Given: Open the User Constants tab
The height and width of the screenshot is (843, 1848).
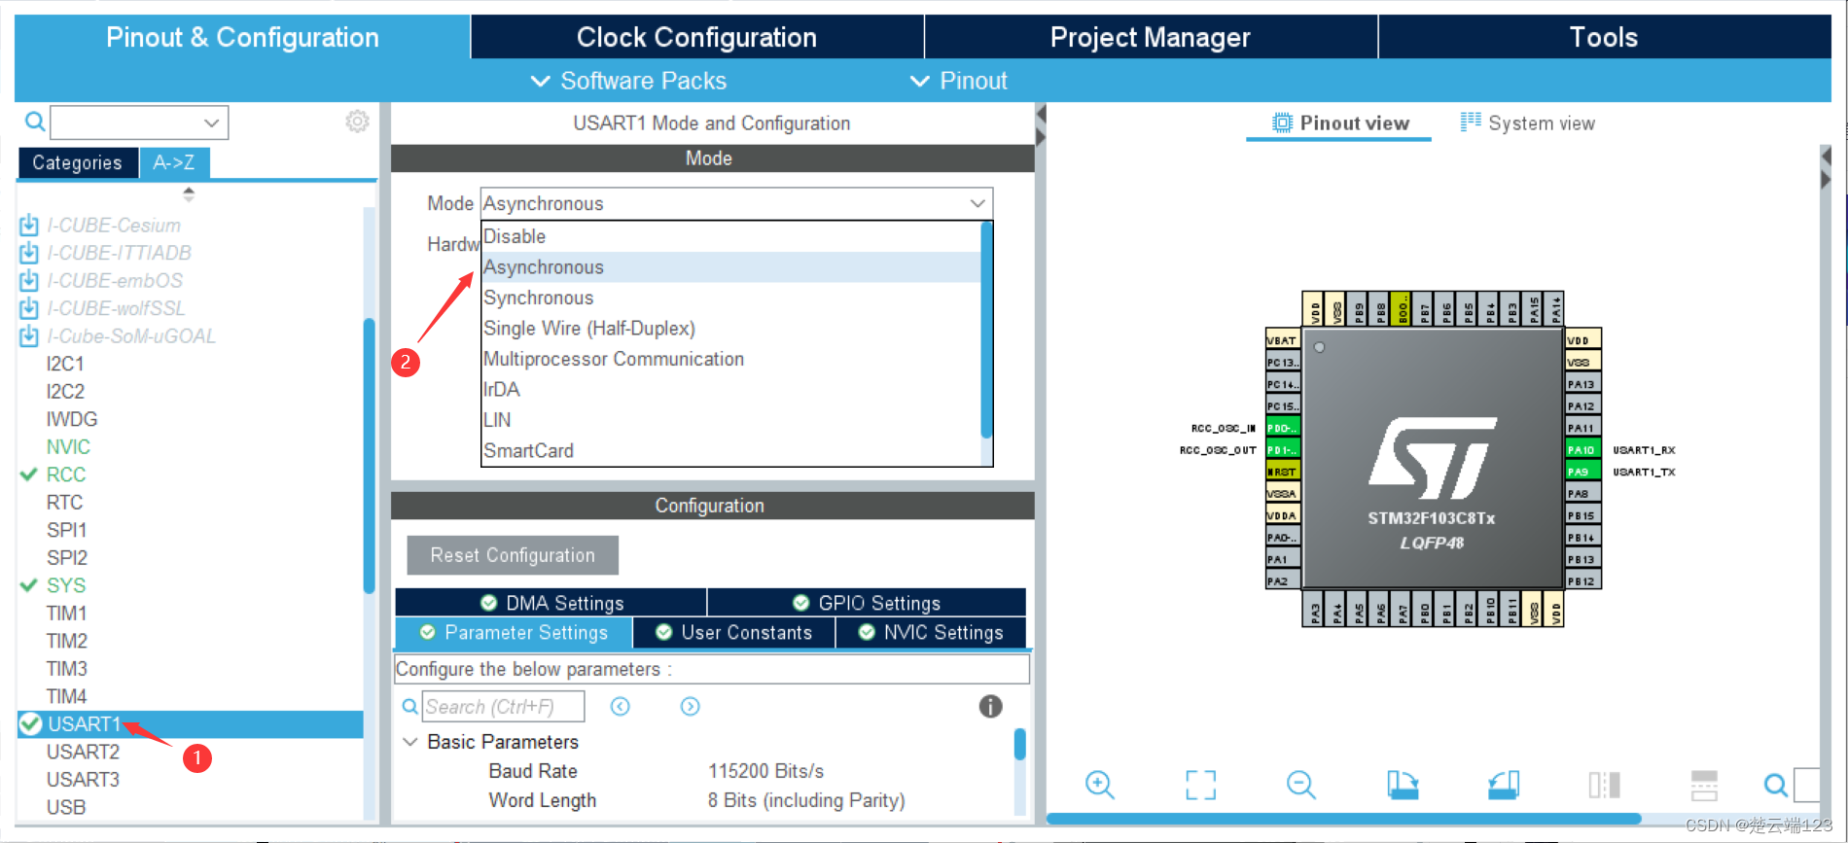Looking at the screenshot, I should [734, 632].
